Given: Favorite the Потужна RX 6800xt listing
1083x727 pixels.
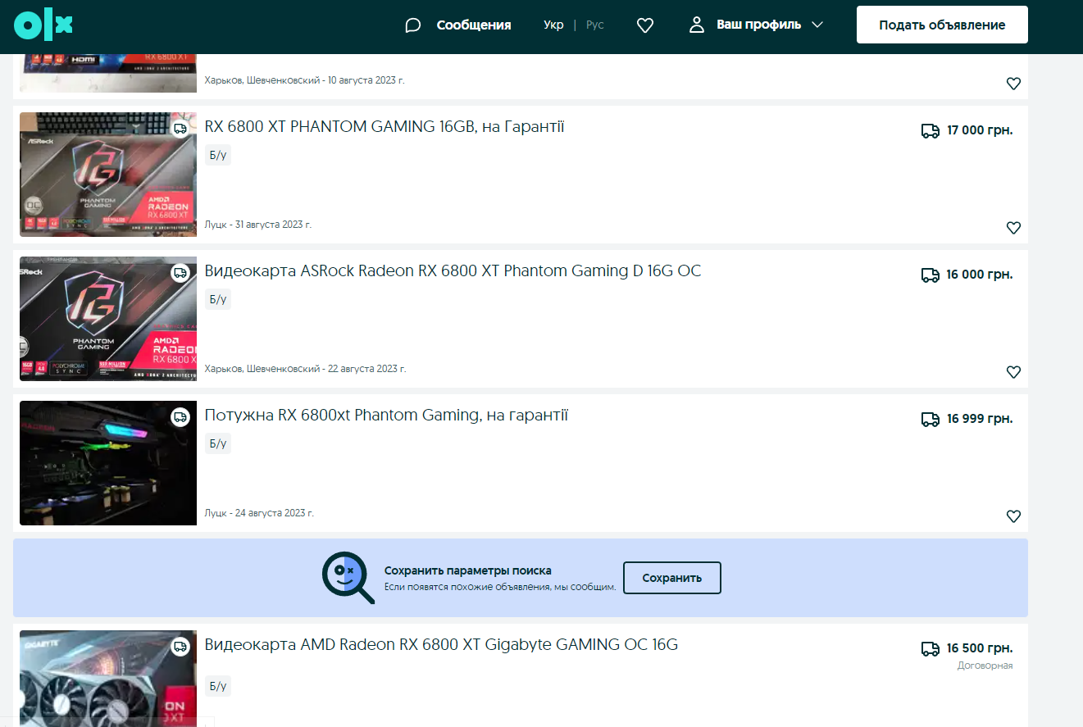Looking at the screenshot, I should point(1013,516).
